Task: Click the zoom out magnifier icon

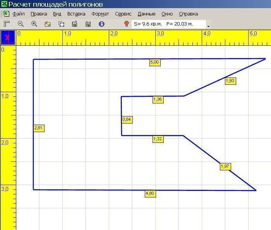Action: tap(21, 24)
